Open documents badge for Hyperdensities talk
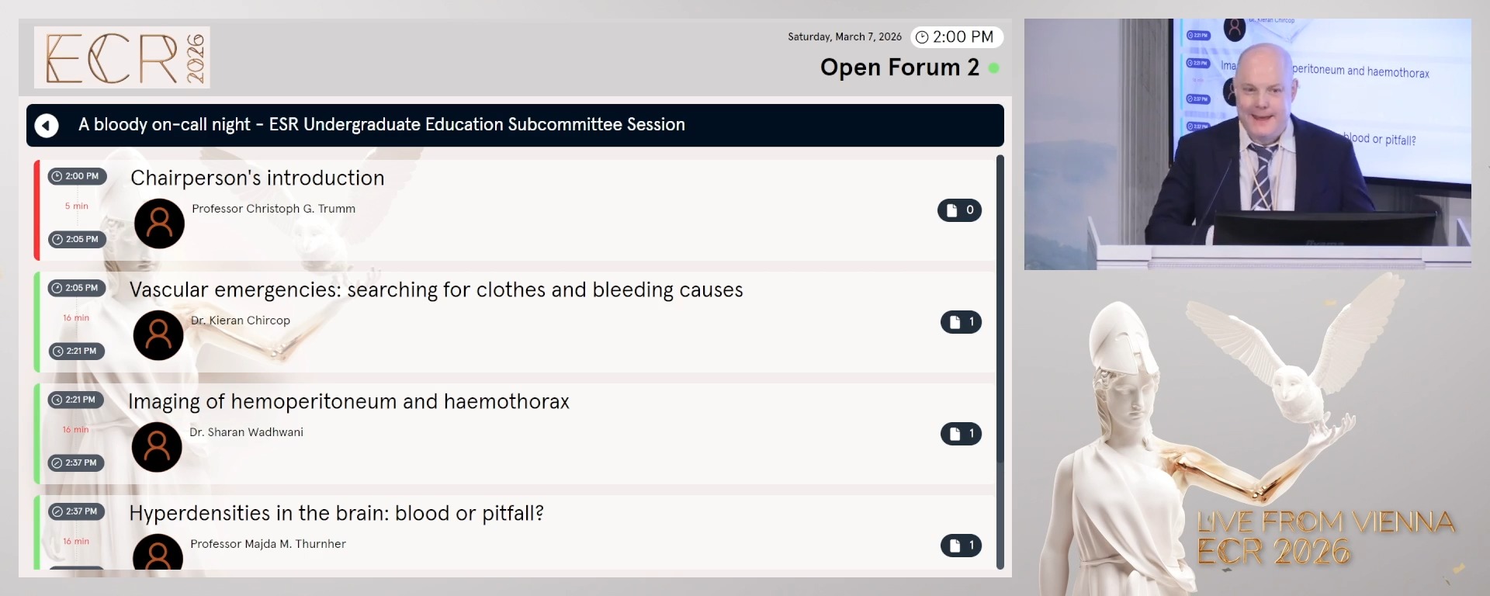The height and width of the screenshot is (596, 1490). pos(961,546)
